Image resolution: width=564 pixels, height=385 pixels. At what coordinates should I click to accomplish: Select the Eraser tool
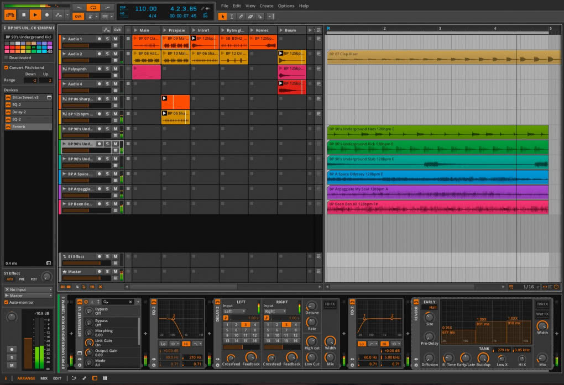point(250,16)
